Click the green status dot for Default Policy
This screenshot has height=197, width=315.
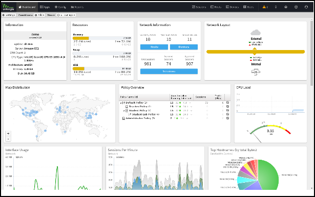point(180,103)
